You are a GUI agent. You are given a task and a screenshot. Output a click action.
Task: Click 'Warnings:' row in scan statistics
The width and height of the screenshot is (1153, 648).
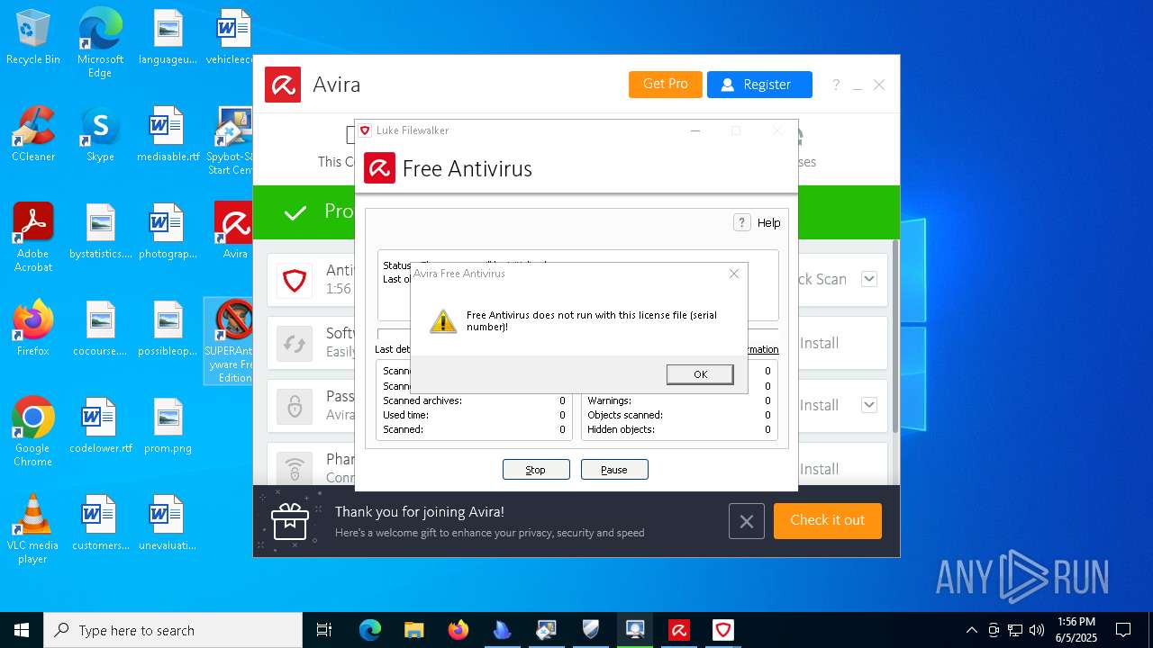679,400
